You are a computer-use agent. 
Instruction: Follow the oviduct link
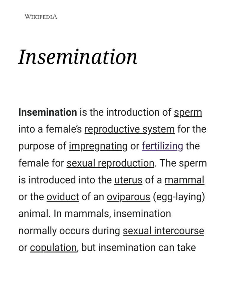(x=63, y=197)
